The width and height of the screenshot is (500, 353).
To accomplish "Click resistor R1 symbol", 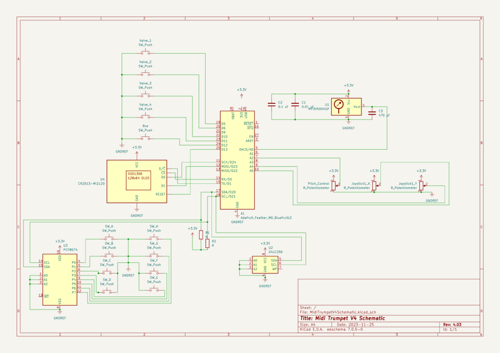I will pyautogui.click(x=201, y=235).
